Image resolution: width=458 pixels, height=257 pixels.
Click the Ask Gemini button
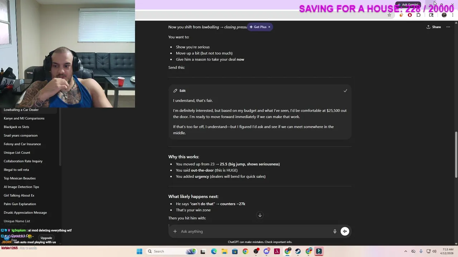(408, 5)
